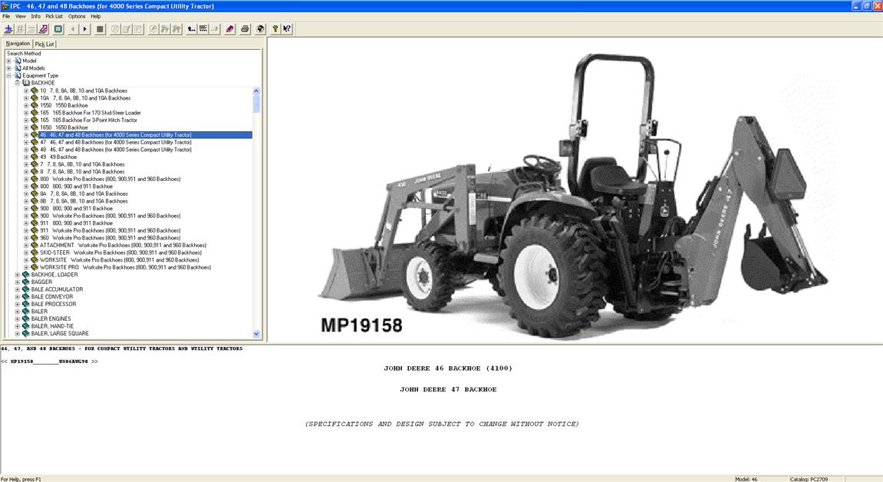Viewport: 883px width, 482px height.
Task: Select the '960 Worksite Pro Backhoes' row
Action: click(x=110, y=238)
